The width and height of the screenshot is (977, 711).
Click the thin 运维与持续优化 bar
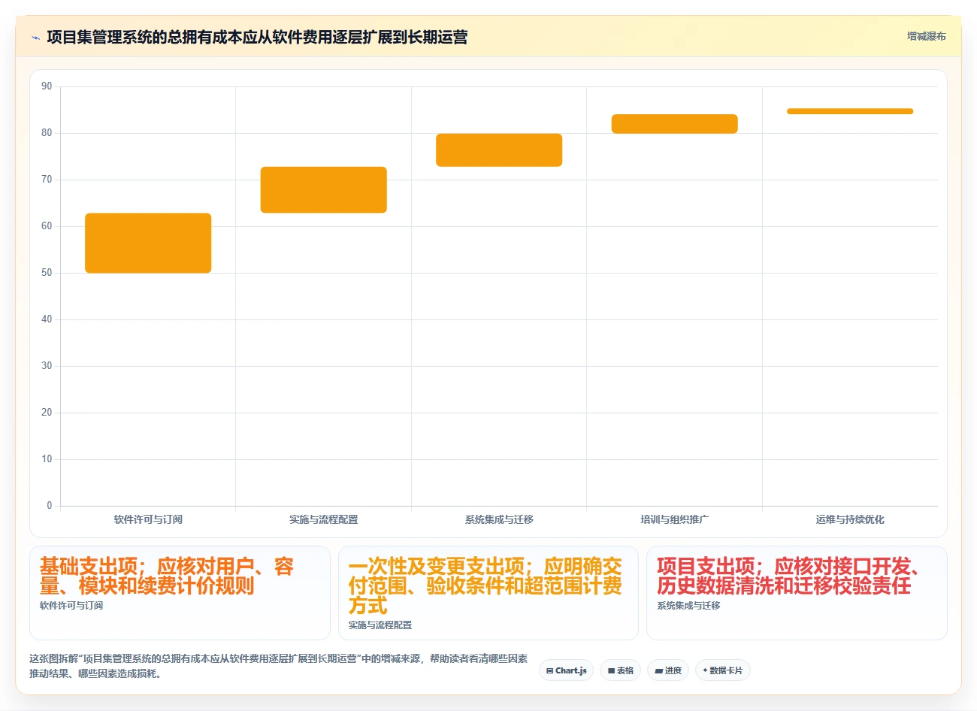pyautogui.click(x=850, y=111)
